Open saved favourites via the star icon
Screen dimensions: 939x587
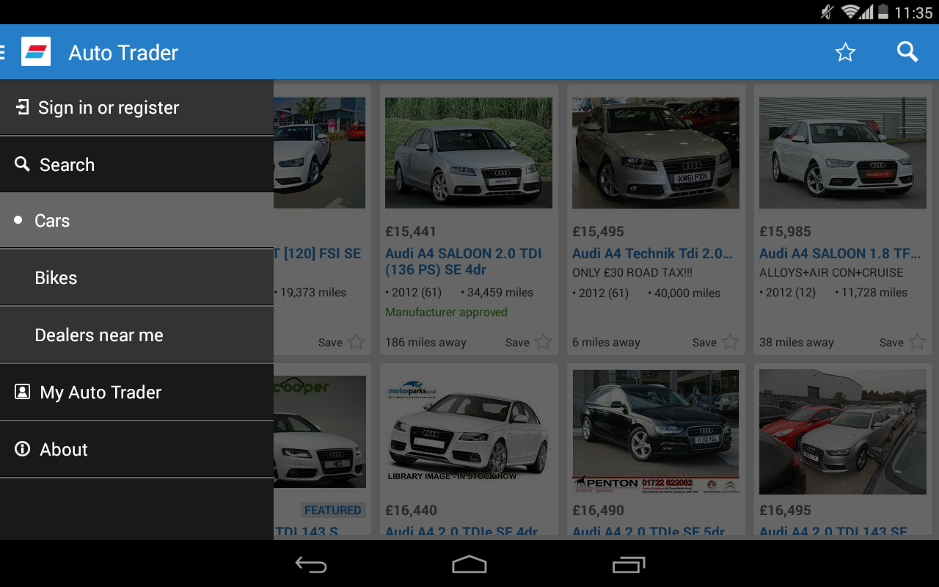[x=845, y=52]
